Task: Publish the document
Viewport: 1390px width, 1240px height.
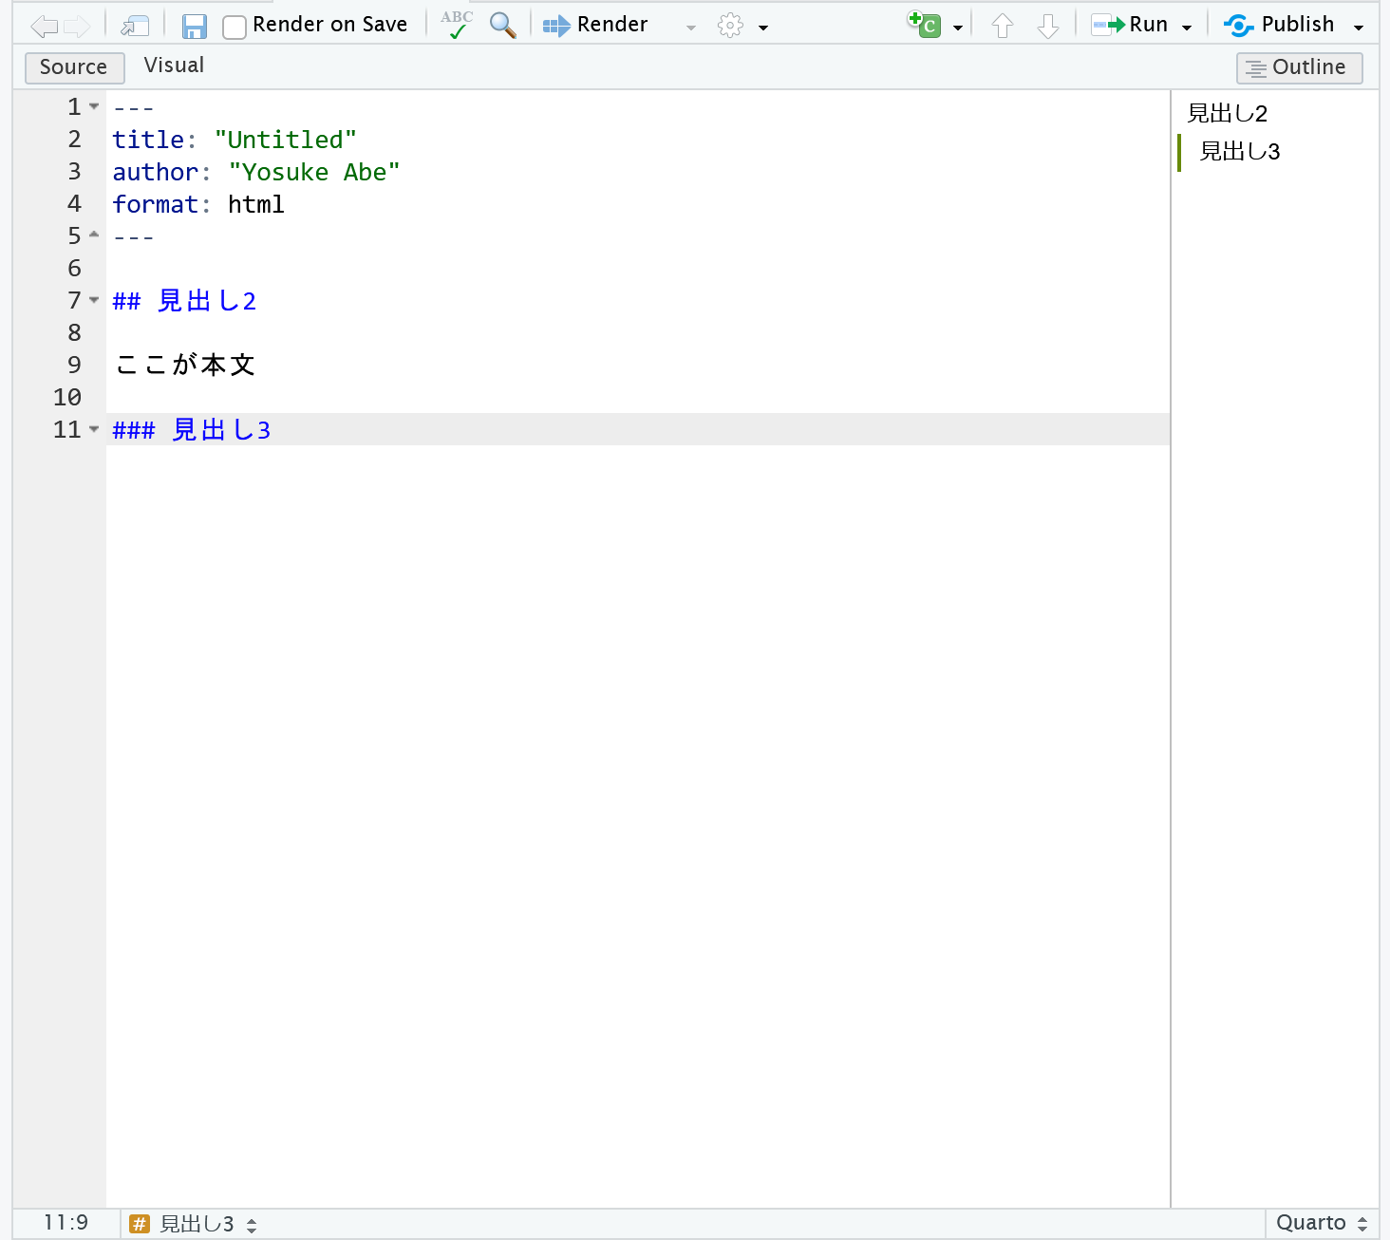Action: [1279, 25]
